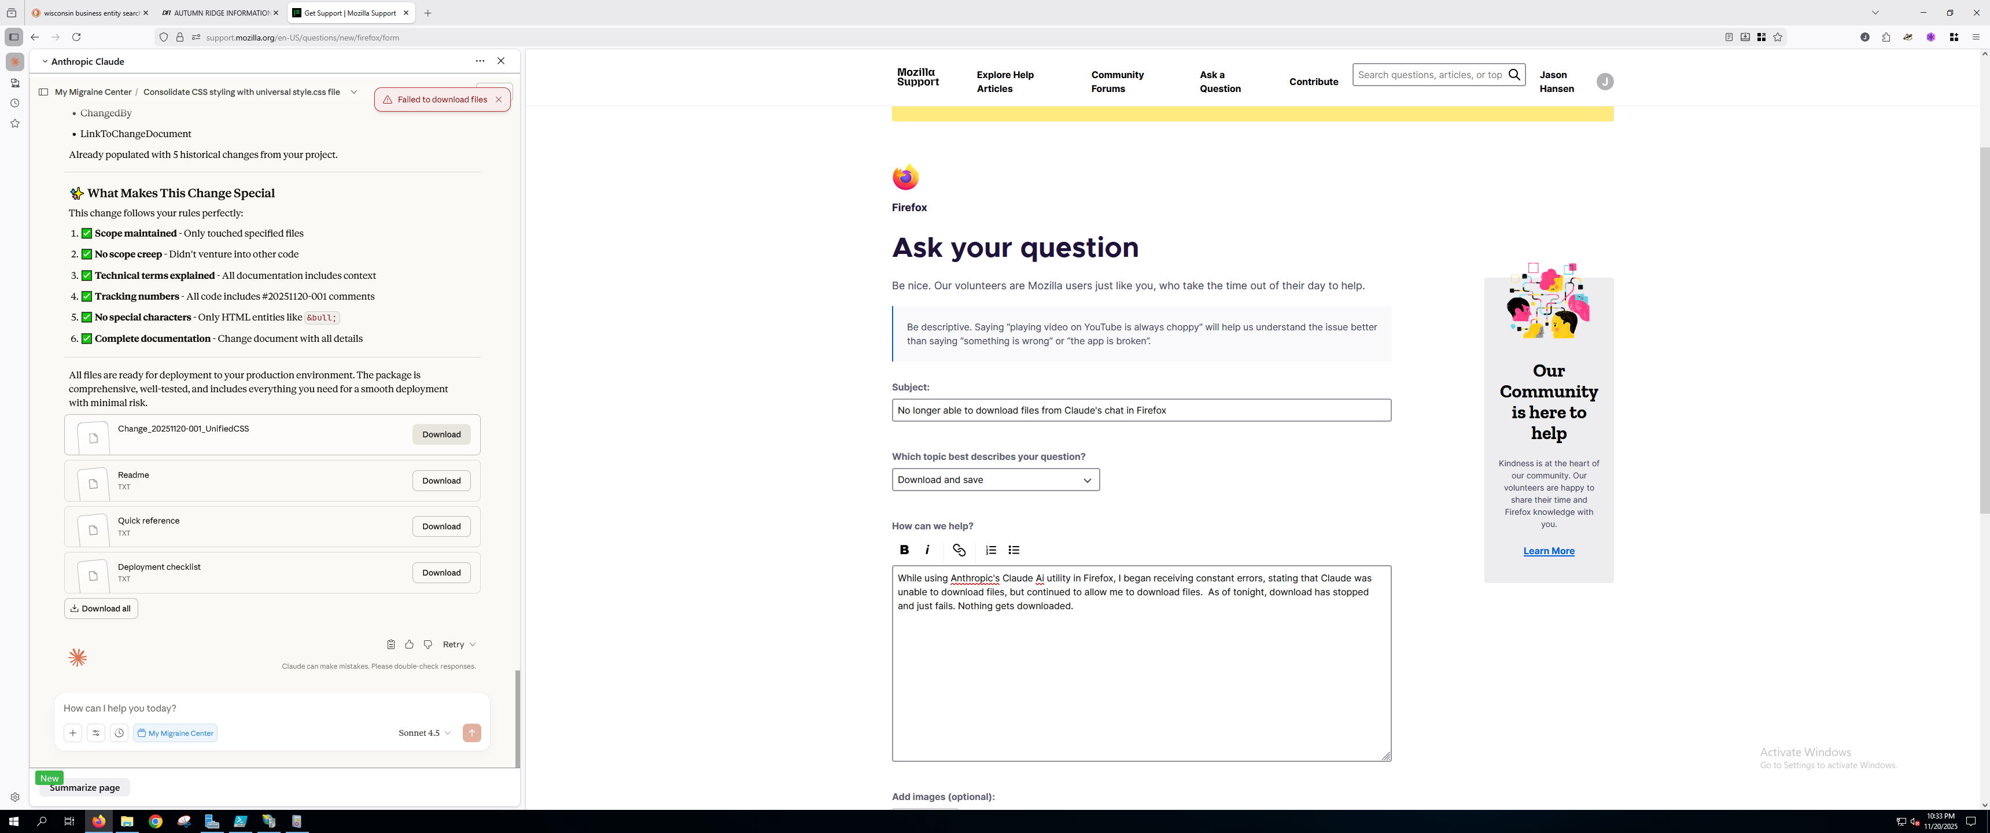Toggle the Claude chat sidebar panel icon
This screenshot has width=1990, height=833.
[43, 92]
